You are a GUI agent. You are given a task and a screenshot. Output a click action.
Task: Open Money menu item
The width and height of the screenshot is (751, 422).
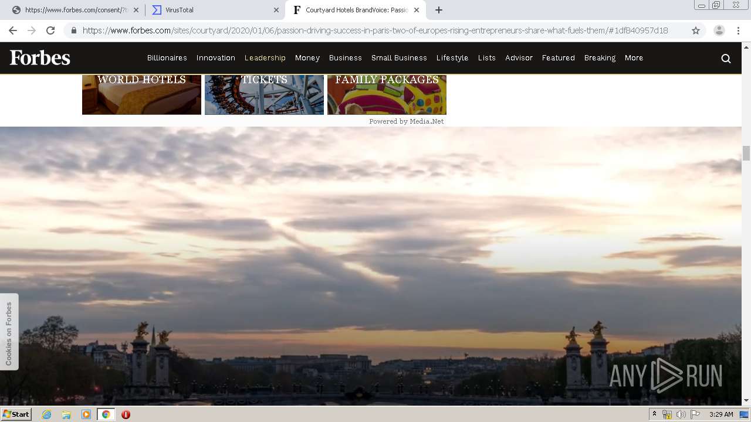pos(307,58)
